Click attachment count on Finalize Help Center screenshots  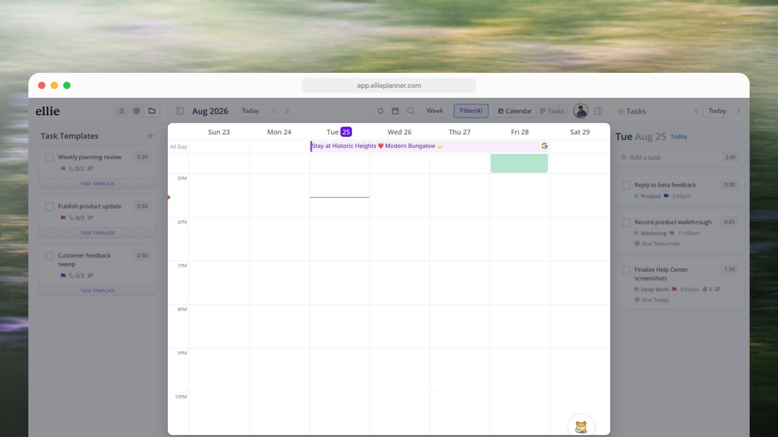pyautogui.click(x=707, y=289)
